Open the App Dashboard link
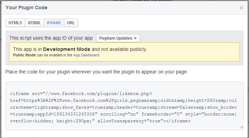The height and width of the screenshot is (138, 249). 86,55
